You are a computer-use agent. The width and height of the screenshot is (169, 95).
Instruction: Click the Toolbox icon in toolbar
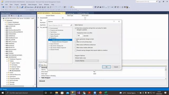pos(100,7)
